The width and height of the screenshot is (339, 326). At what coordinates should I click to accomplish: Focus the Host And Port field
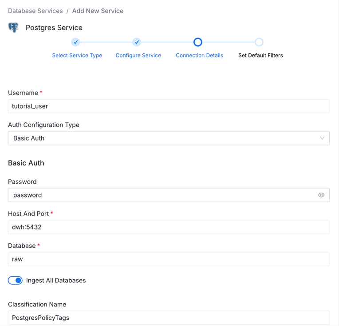click(169, 227)
